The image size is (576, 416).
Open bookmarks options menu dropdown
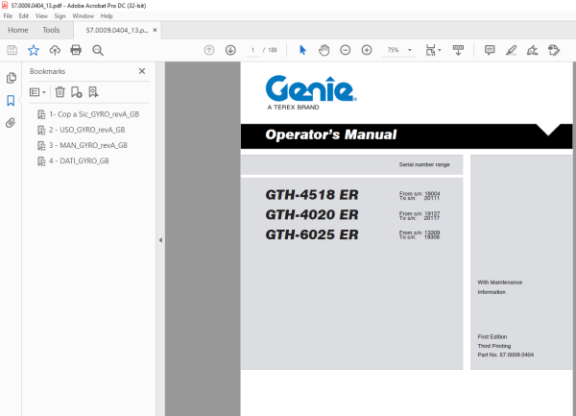coord(37,92)
